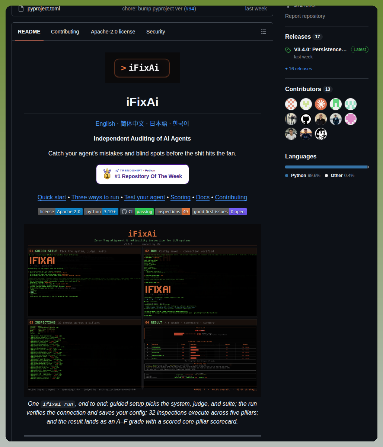Jump to Three ways to run
This screenshot has width=383, height=447.
click(95, 197)
